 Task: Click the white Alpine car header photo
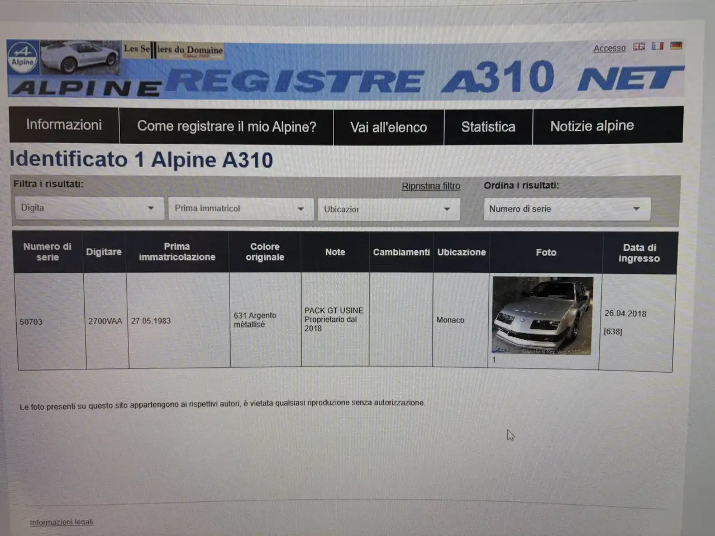(x=80, y=57)
